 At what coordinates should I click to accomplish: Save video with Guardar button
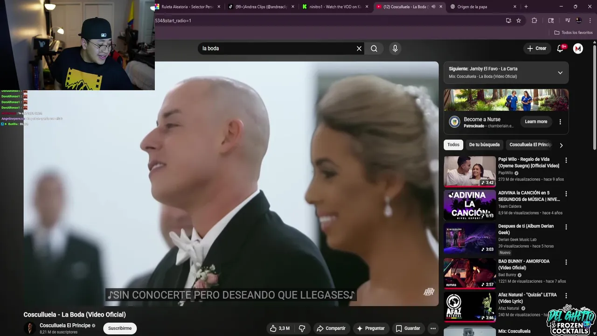408,329
